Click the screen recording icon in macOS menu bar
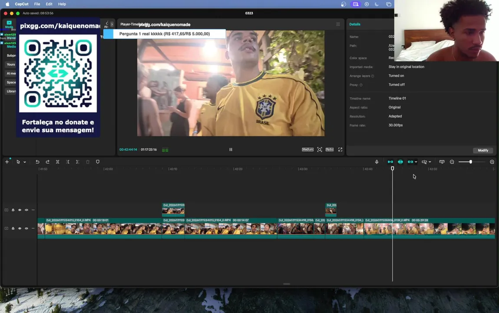The image size is (499, 313). tap(356, 4)
